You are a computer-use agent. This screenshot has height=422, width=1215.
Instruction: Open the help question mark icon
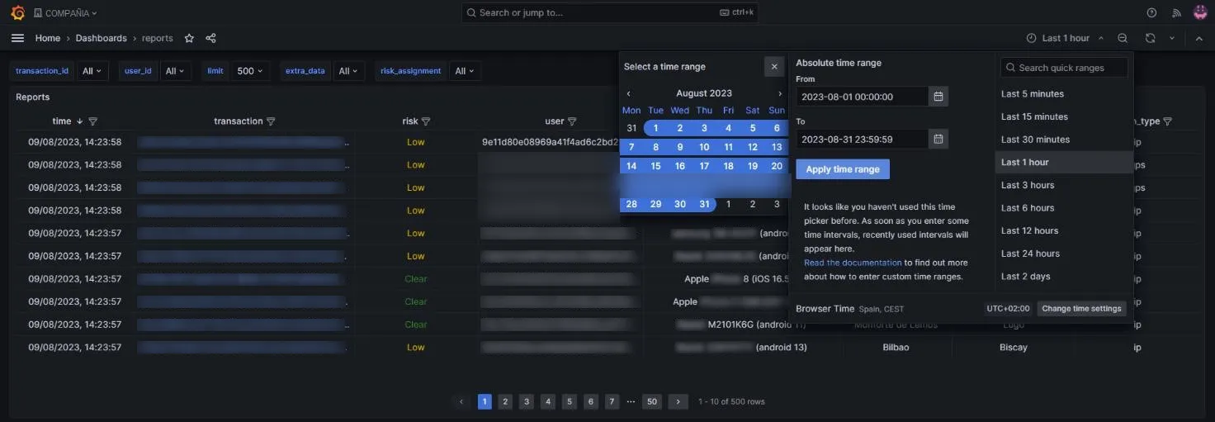pos(1151,12)
